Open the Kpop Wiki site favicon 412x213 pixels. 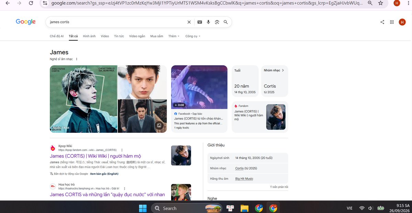click(53, 148)
